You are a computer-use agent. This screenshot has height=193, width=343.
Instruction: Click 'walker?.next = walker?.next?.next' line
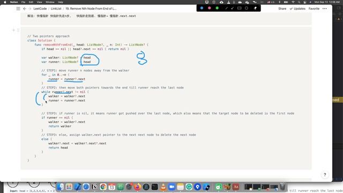[77, 144]
